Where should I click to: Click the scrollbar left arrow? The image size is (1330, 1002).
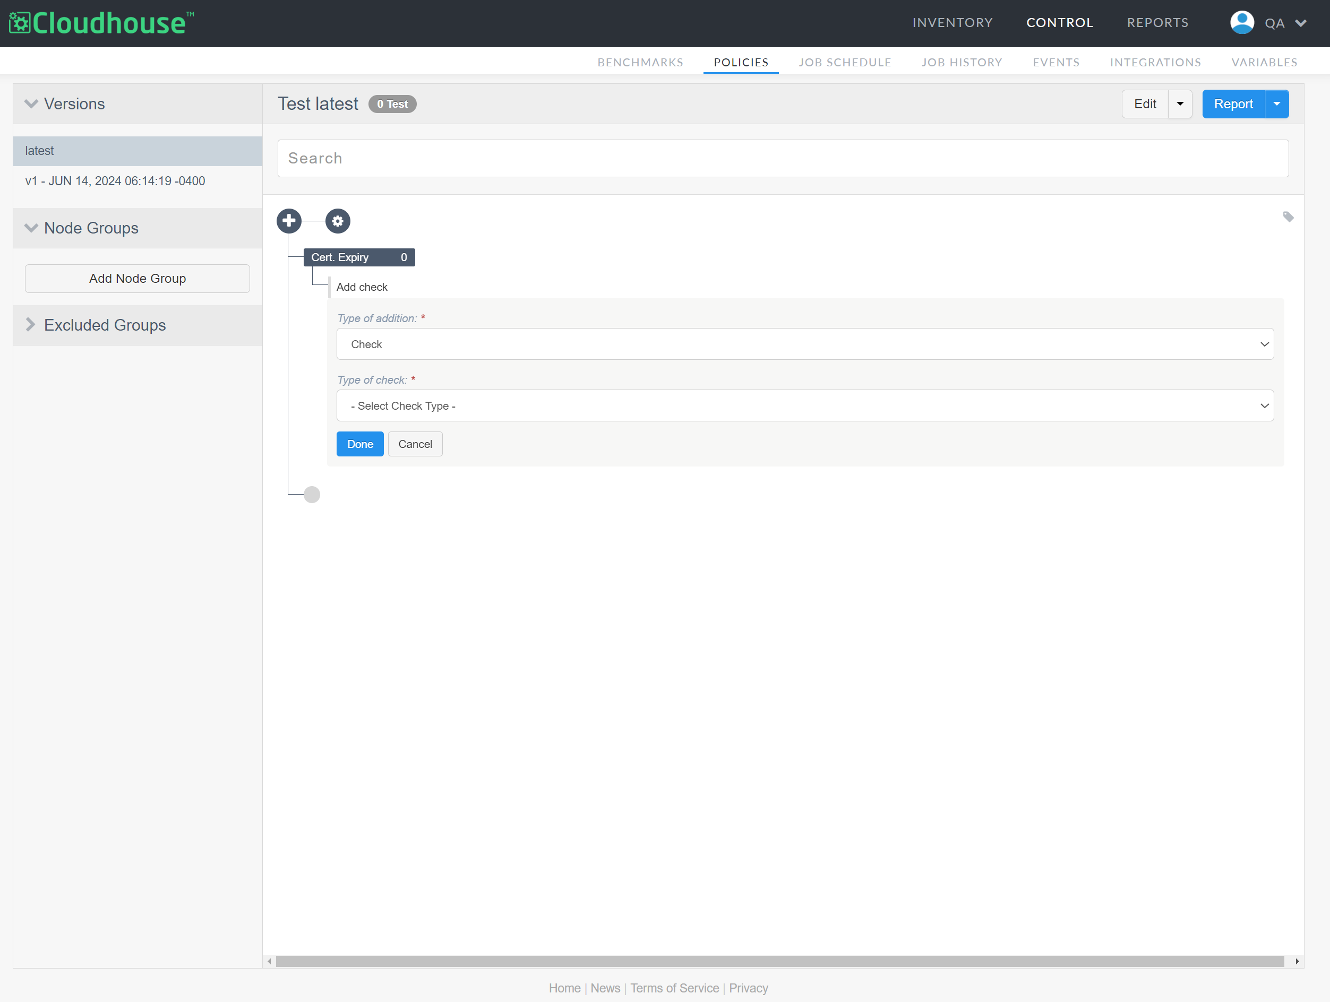point(269,961)
